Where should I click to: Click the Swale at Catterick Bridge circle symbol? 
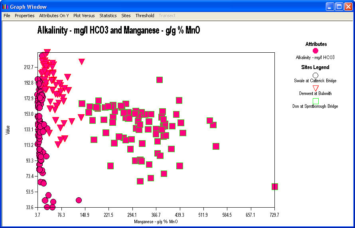316,75
